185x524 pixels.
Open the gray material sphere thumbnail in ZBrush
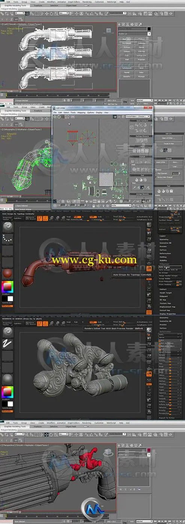coord(7,379)
